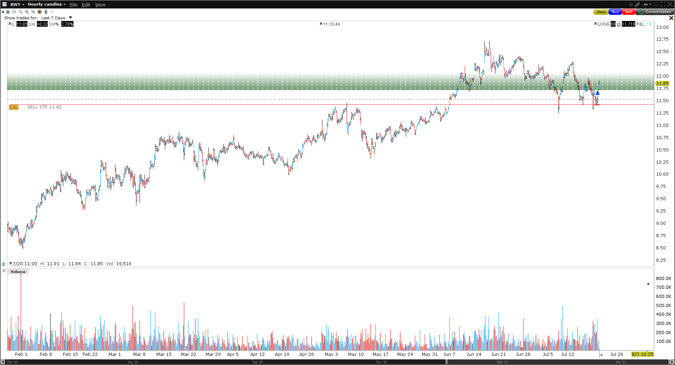The image size is (675, 365).
Task: Click the small plus at time axis end
Action: tap(602, 355)
